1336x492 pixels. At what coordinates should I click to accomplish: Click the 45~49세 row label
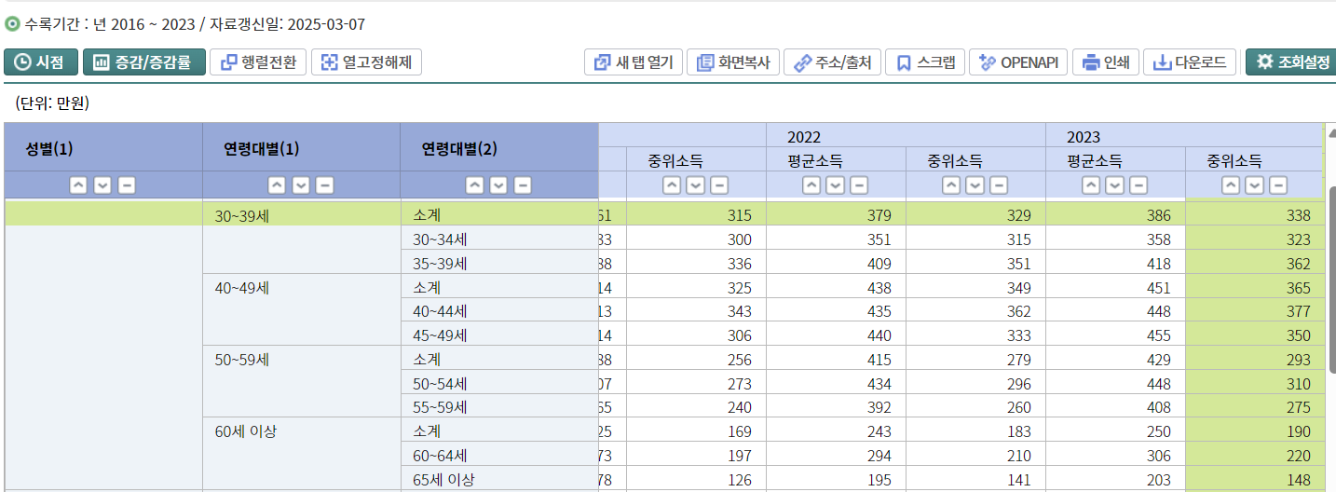point(440,335)
